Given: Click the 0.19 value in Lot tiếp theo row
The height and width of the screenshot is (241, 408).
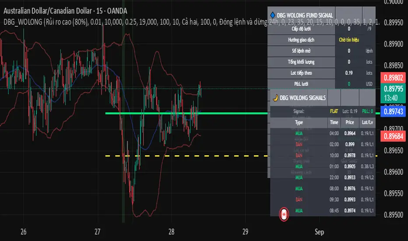Looking at the screenshot, I should (349, 73).
